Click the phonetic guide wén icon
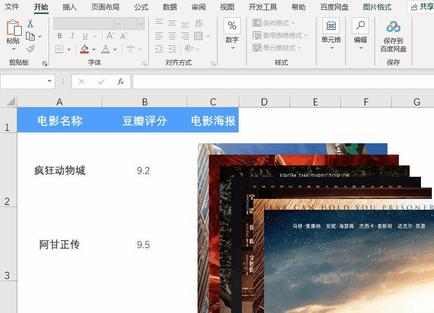Image resolution: width=434 pixels, height=313 pixels. coord(130,49)
